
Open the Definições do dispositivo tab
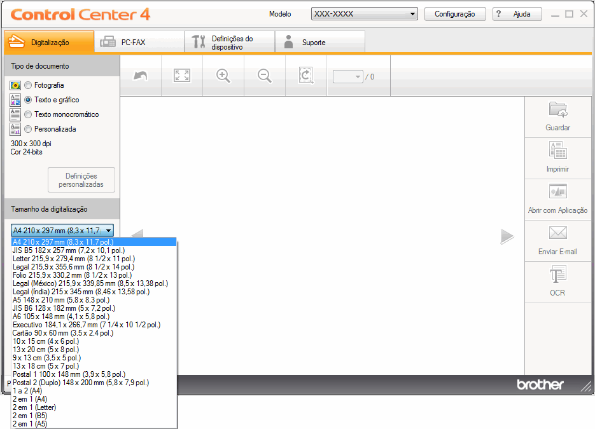230,42
